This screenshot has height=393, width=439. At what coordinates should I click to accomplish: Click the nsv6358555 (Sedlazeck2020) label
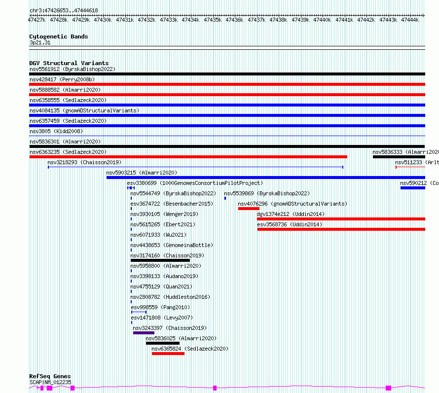coord(68,100)
